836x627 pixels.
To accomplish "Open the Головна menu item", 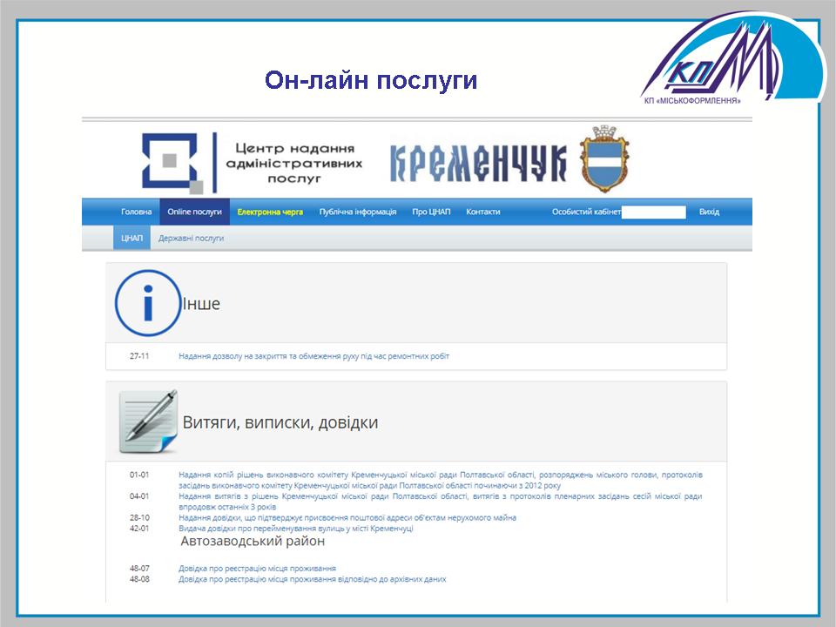I will (136, 212).
